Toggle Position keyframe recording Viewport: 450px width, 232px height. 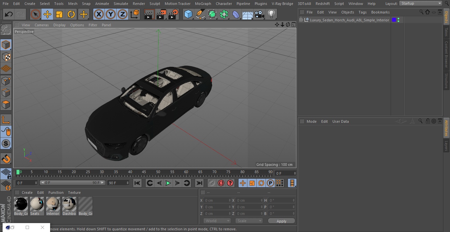pos(243,183)
